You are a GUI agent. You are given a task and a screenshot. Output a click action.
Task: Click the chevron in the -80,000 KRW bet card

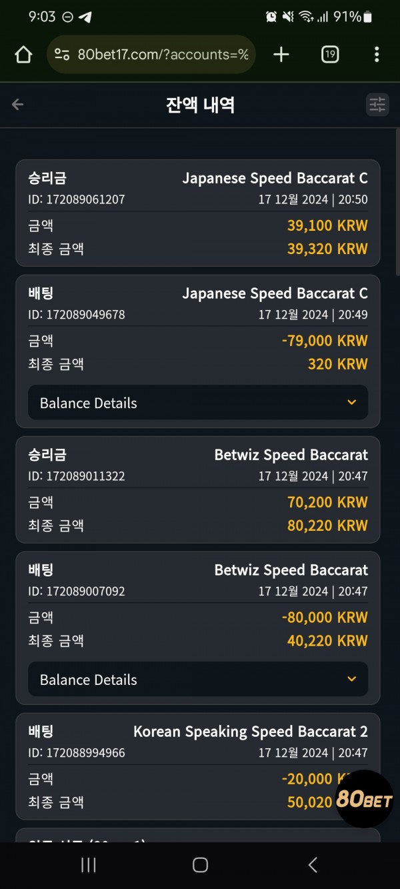[352, 680]
